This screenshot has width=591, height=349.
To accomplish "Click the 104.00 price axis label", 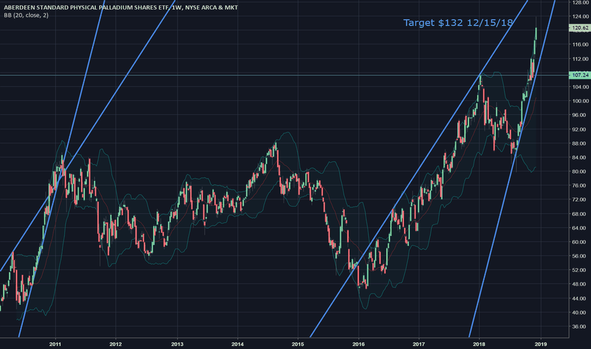I will point(580,87).
